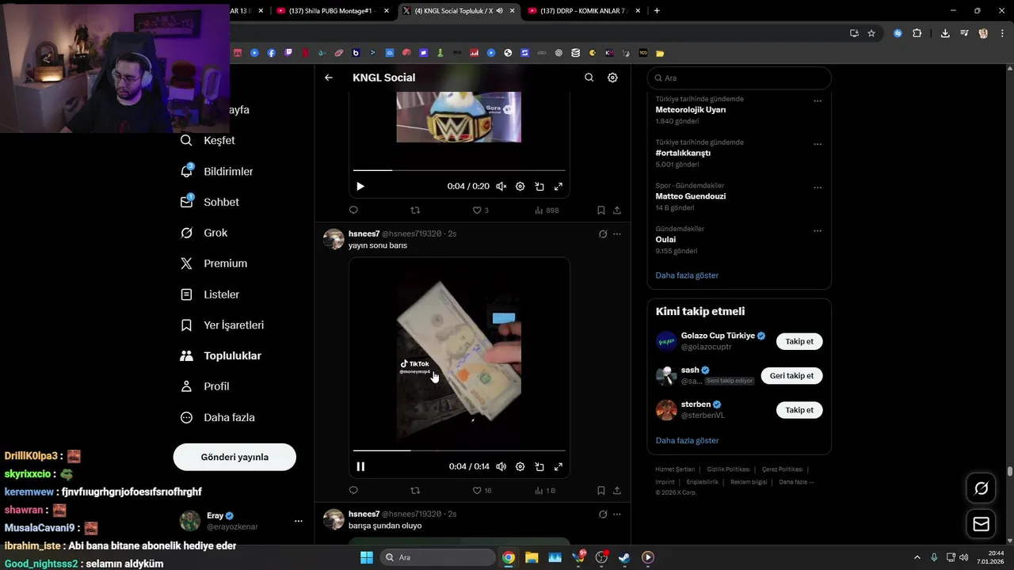This screenshot has height=570, width=1014.
Task: Open Yer İşaretleri bookmarks
Action: pyautogui.click(x=223, y=325)
